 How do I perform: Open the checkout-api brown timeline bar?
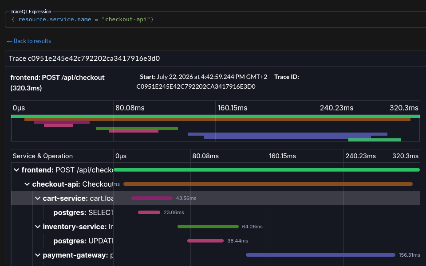point(268,184)
